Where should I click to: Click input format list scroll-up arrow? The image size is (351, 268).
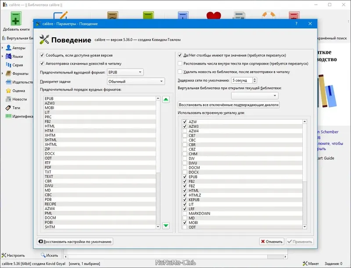click(x=158, y=98)
